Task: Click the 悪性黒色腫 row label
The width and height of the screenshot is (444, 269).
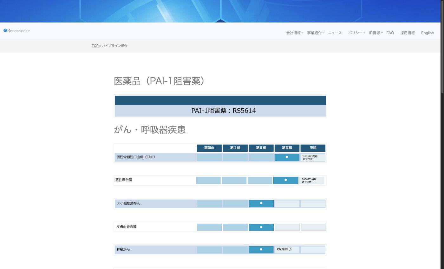Action: (124, 180)
